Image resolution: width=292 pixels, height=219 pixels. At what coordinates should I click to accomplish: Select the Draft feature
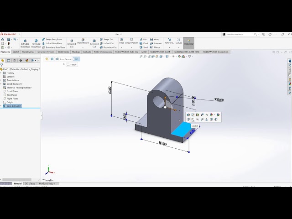tap(144, 43)
